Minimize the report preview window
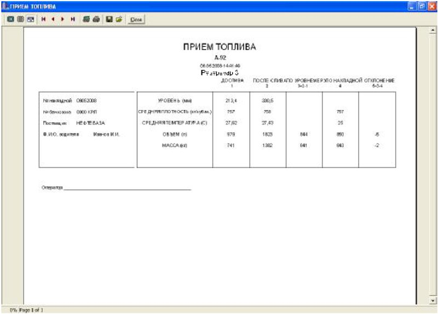This screenshot has width=438, height=314. (412, 6)
